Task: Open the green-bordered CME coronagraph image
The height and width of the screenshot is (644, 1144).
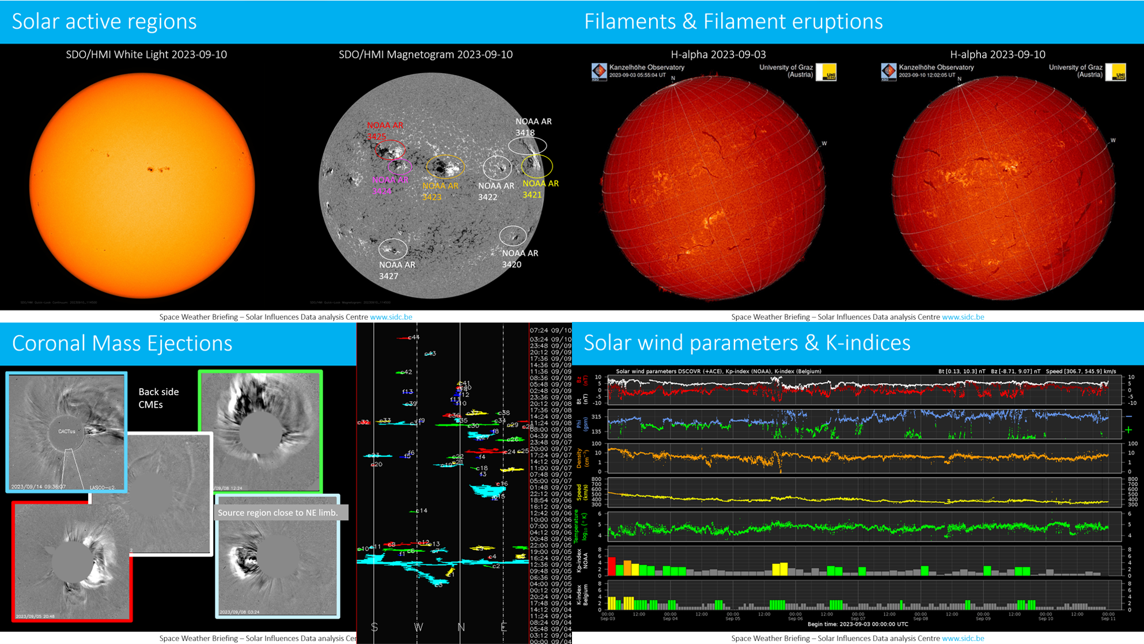Action: [260, 431]
